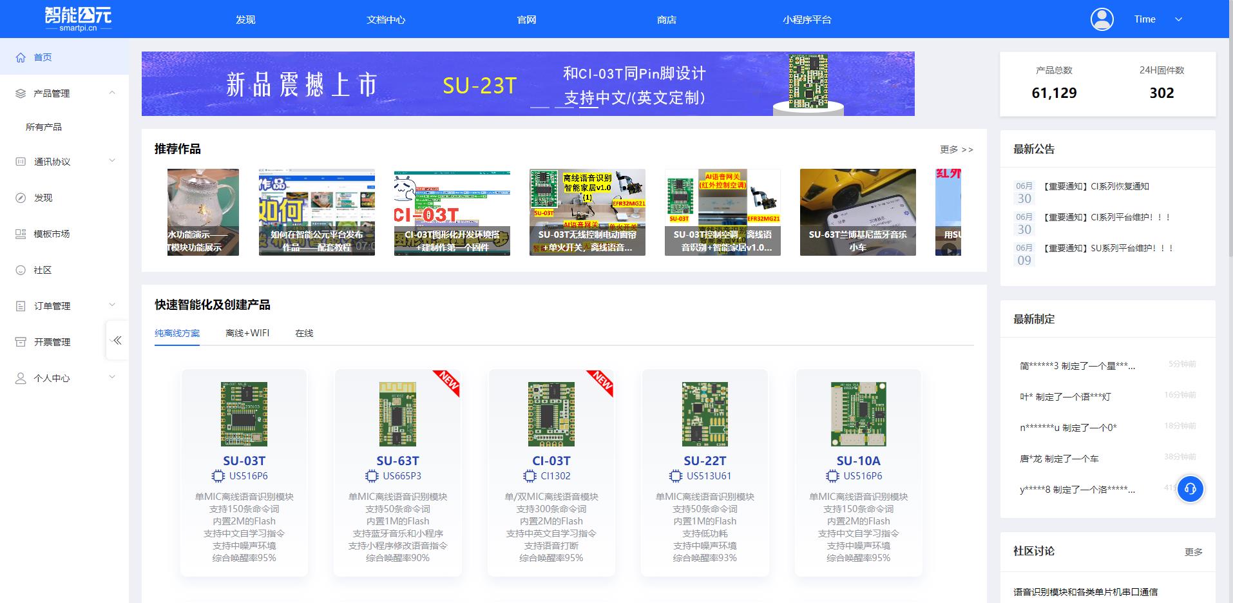Screen dimensions: 1233x603
Task: Open CI-03T图形化开发环境搭建 thumbnail
Action: click(452, 212)
